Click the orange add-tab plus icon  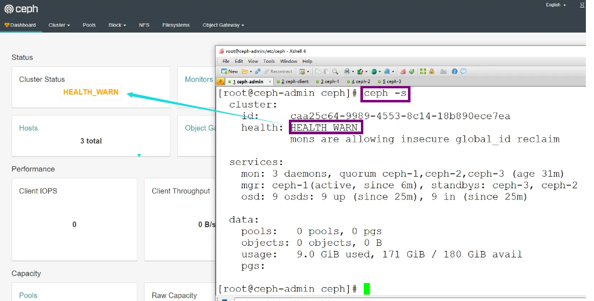[x=220, y=81]
